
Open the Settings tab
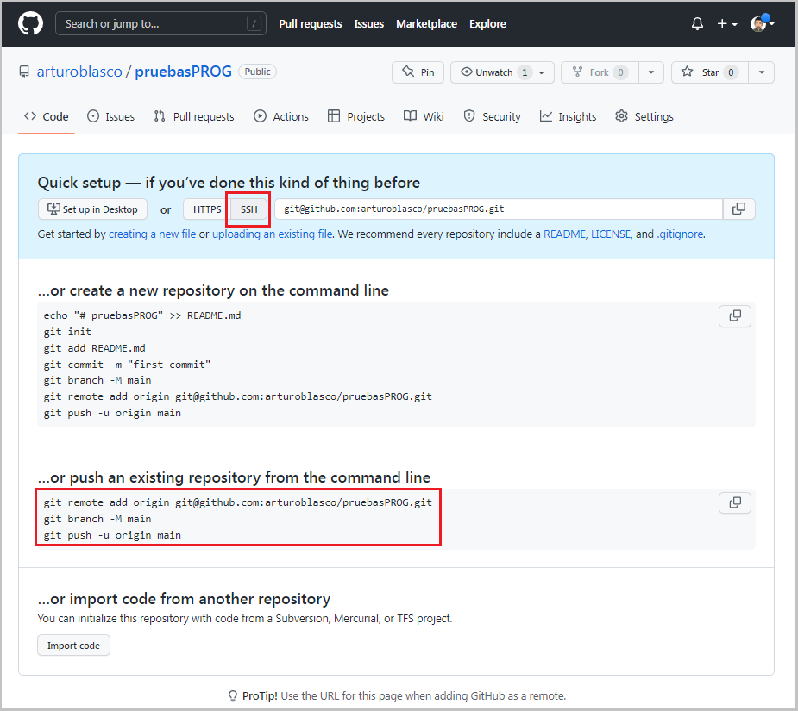click(x=644, y=117)
